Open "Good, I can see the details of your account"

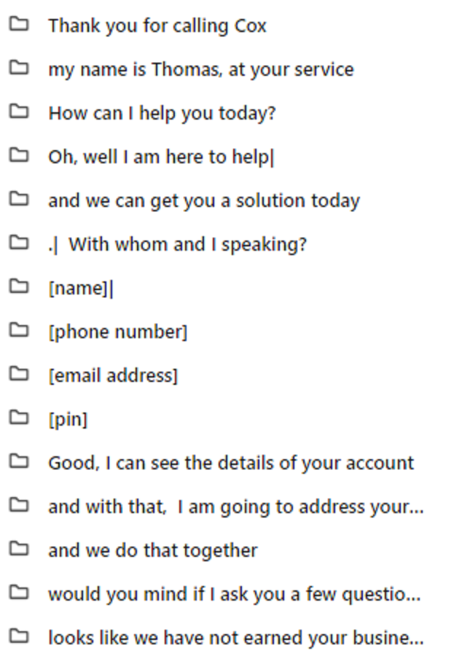[231, 464]
